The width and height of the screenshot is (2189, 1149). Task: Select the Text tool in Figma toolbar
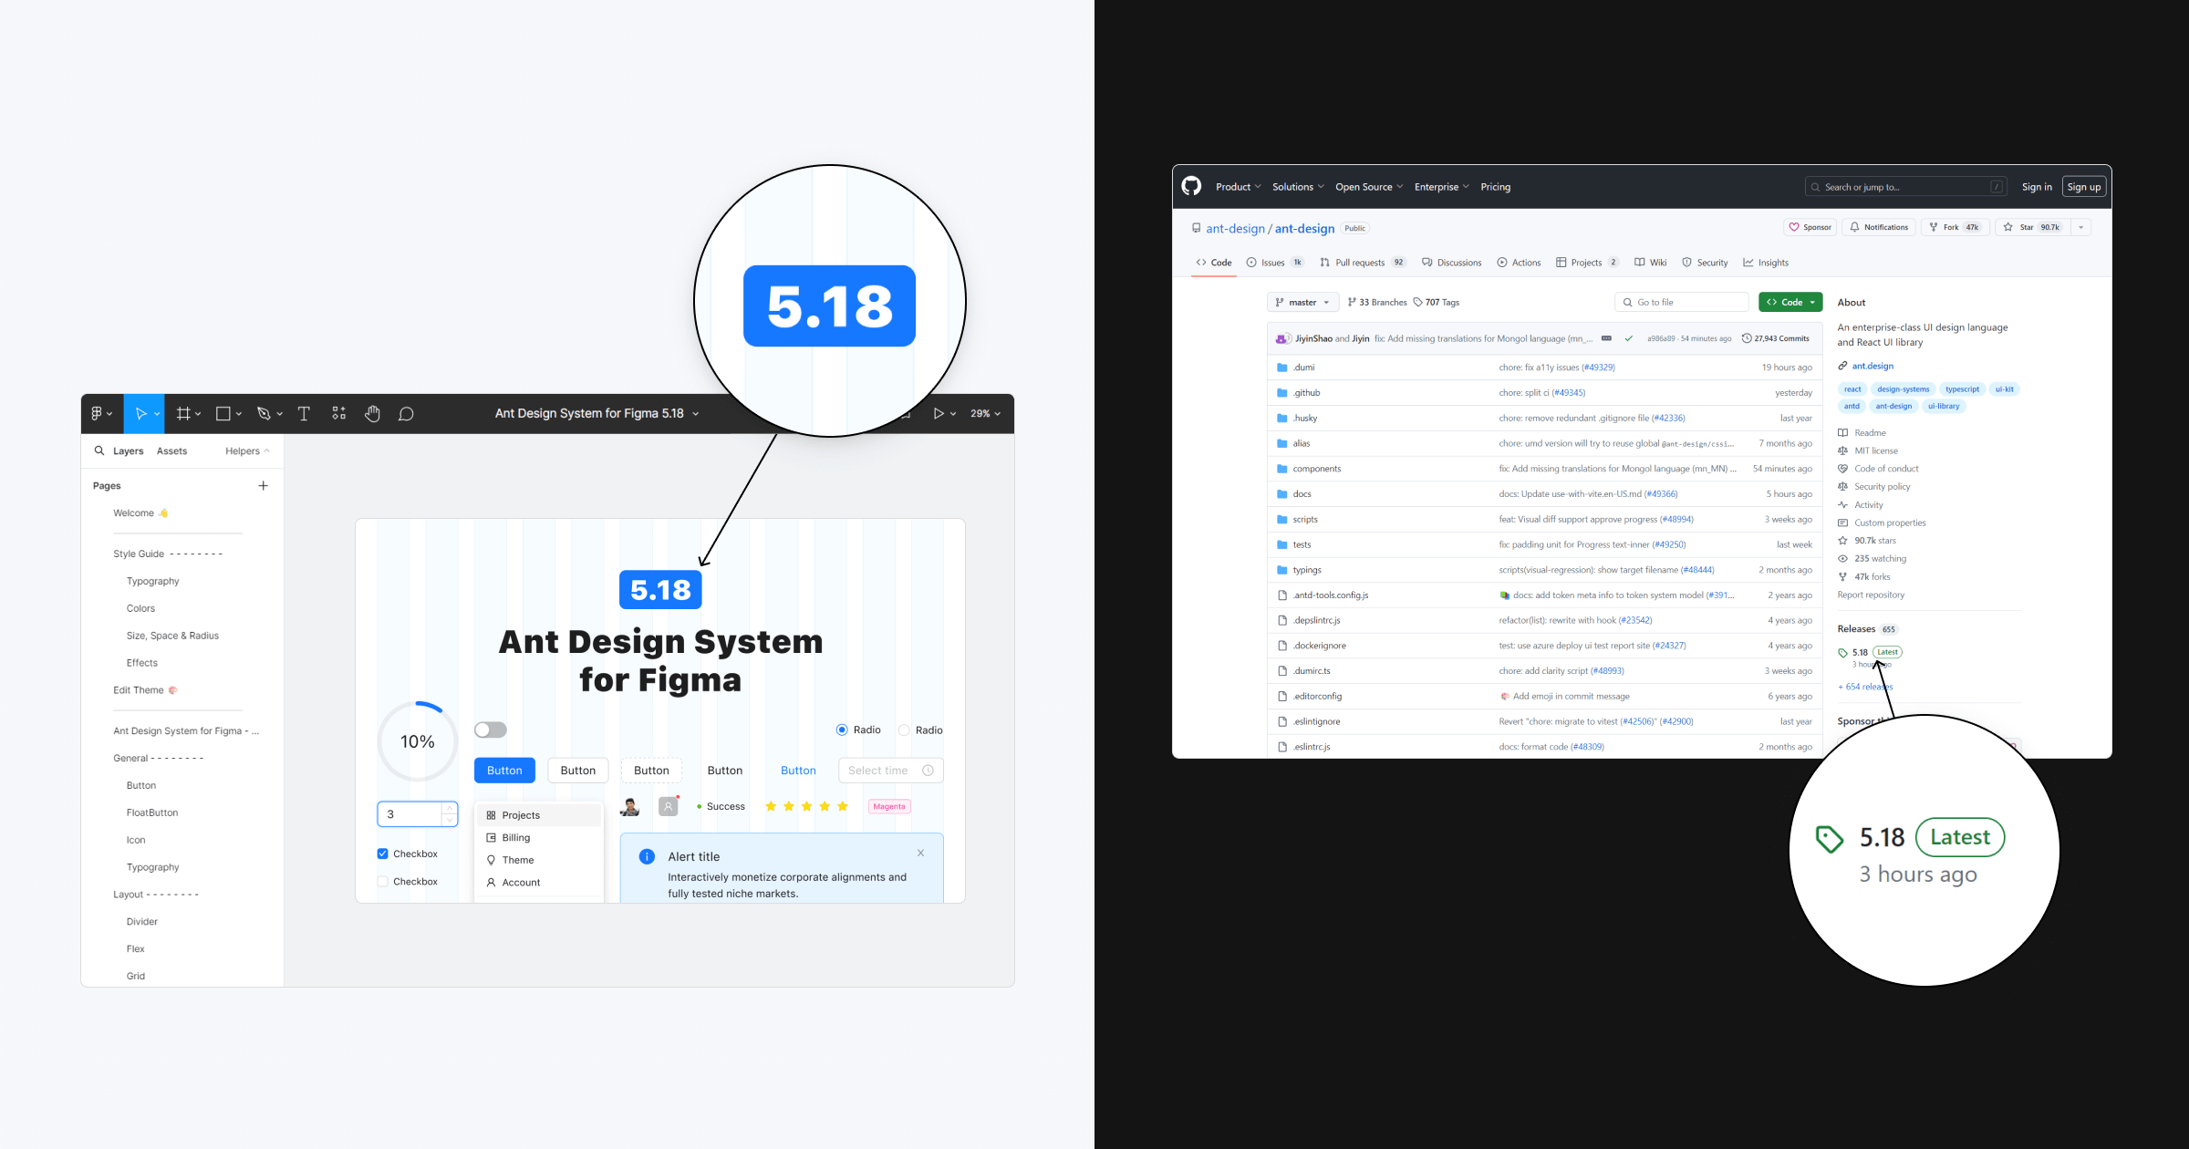(304, 414)
